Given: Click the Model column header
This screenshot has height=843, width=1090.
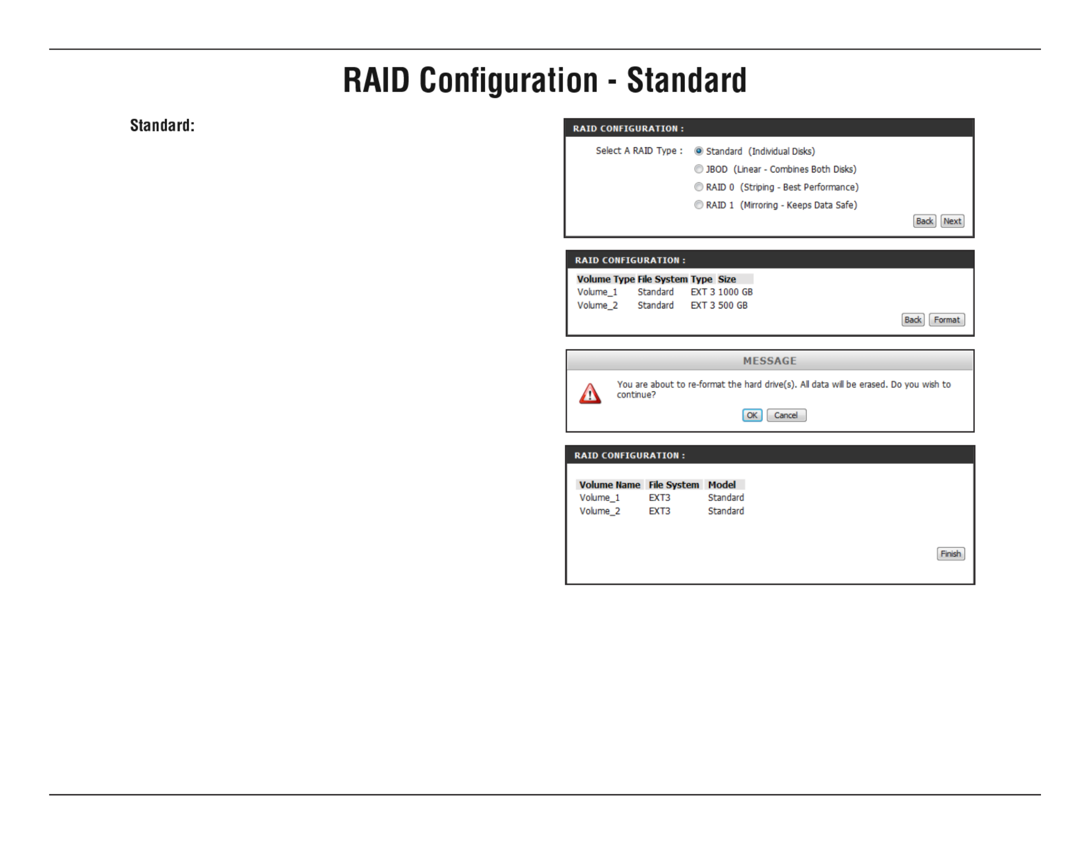Looking at the screenshot, I should pyautogui.click(x=722, y=485).
